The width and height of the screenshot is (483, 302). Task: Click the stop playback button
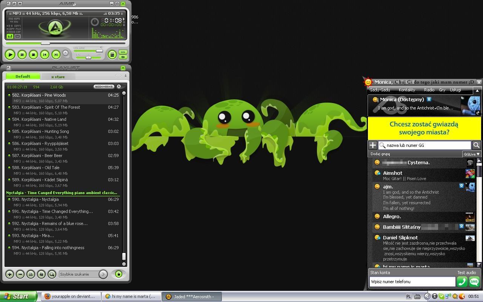click(33, 55)
